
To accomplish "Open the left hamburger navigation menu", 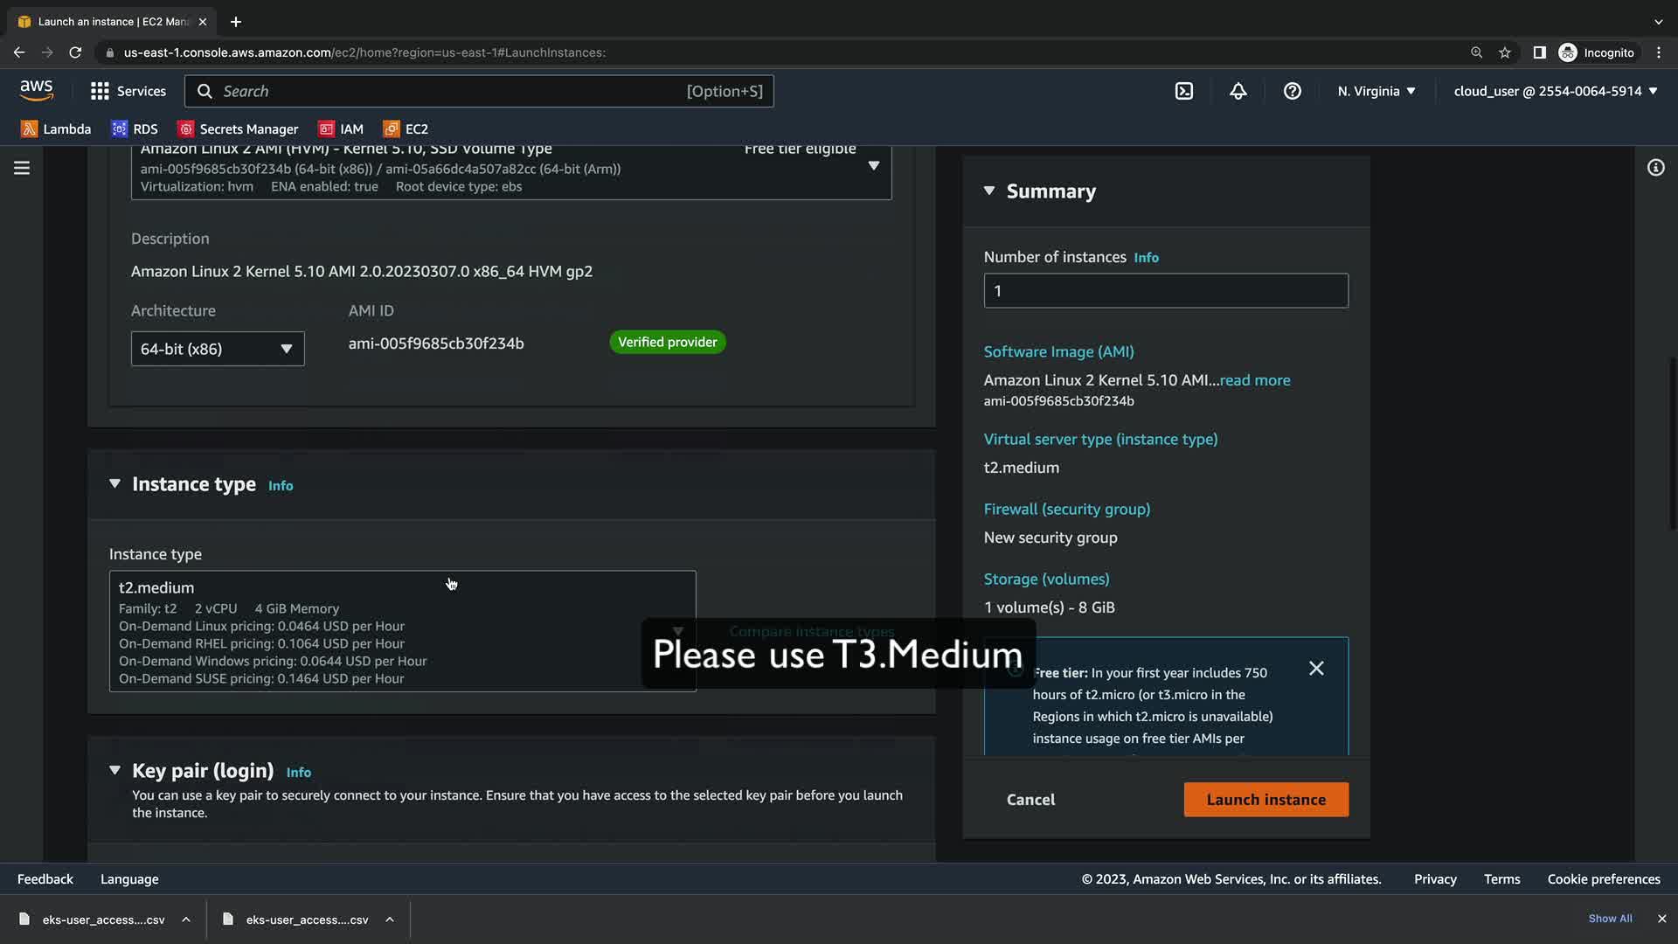I will tap(22, 168).
